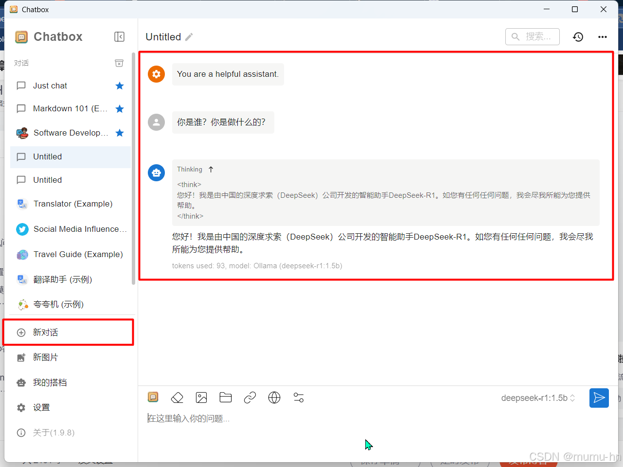Image resolution: width=623 pixels, height=467 pixels.
Task: Click the user avatar icon in the chat
Action: (156, 122)
